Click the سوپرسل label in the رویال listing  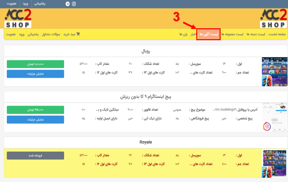point(195,64)
